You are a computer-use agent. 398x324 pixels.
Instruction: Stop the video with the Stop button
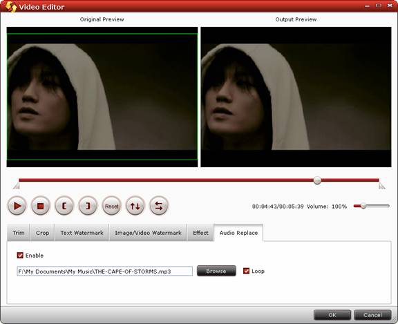[41, 206]
